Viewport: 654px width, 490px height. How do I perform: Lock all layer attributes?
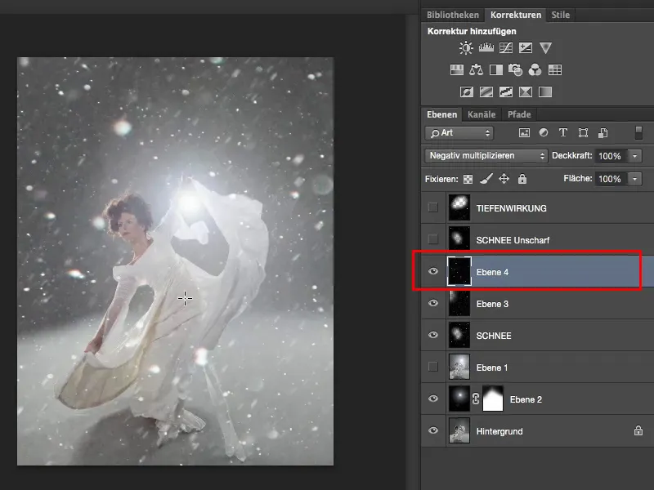[x=522, y=179]
